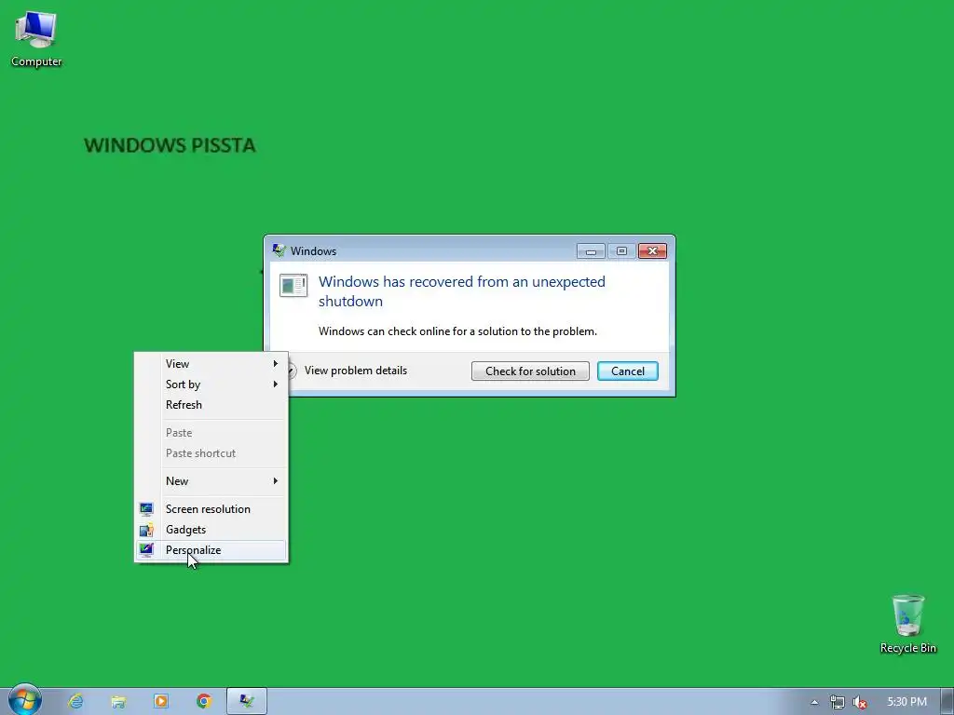Click the dialog heading about unexpected shutdown
The height and width of the screenshot is (715, 954).
pyautogui.click(x=462, y=291)
